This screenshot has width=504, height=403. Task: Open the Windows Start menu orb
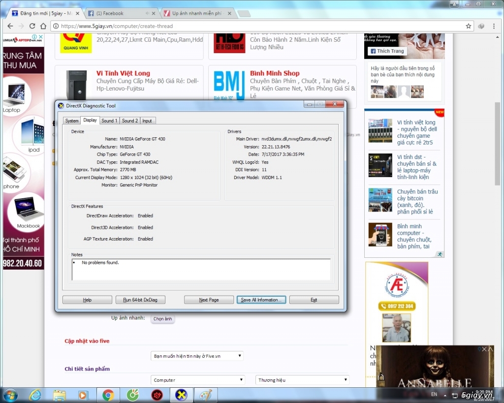coord(10,395)
